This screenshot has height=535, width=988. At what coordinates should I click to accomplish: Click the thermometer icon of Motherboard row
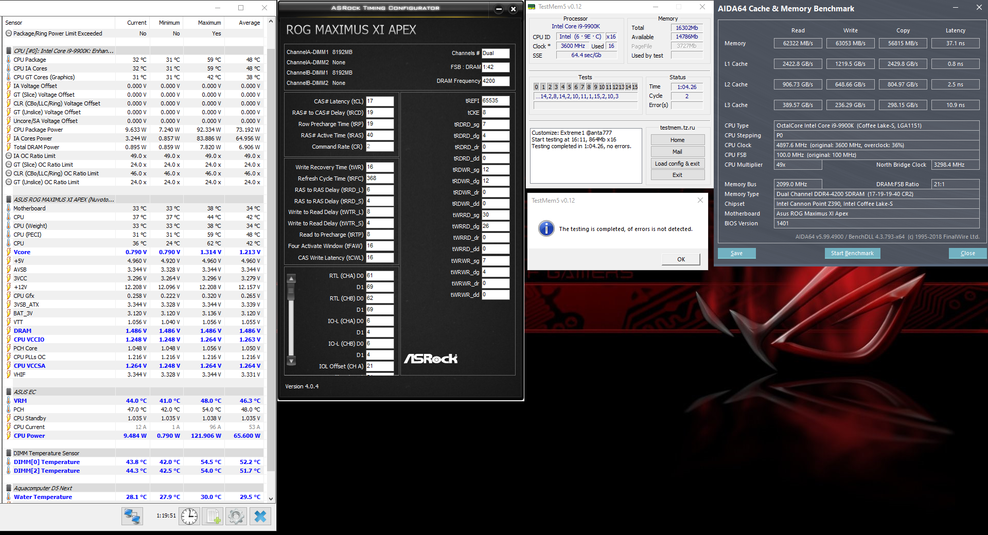(9, 208)
